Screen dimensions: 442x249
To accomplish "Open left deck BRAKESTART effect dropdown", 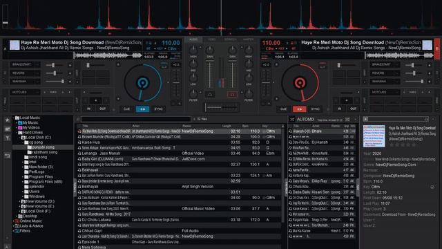I will [x=25, y=64].
